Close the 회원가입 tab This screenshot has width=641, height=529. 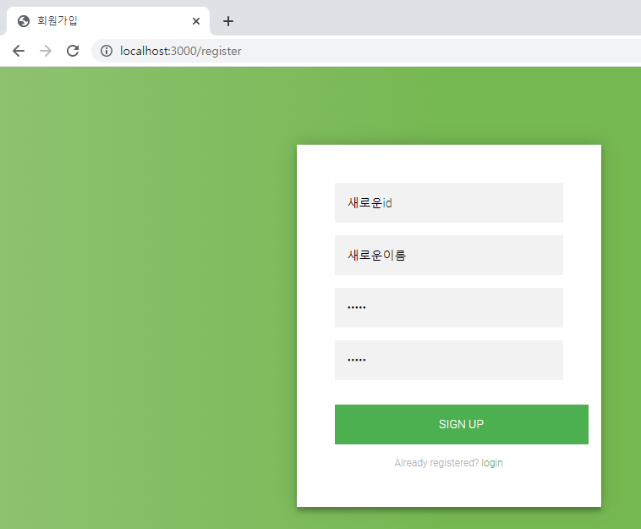[x=196, y=21]
